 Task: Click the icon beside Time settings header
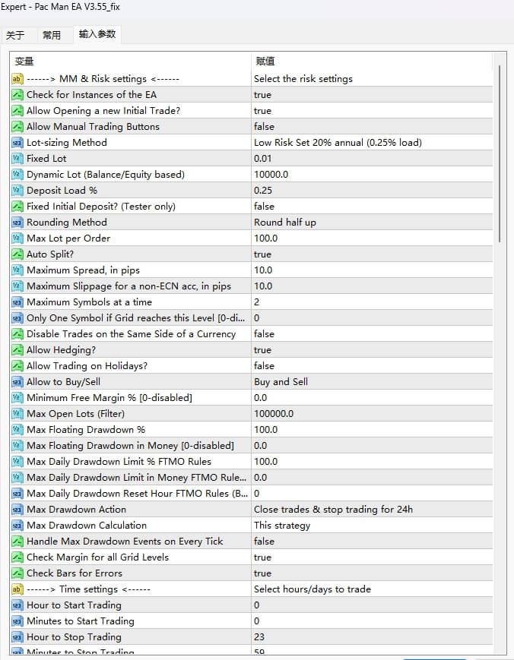tap(17, 589)
